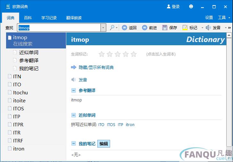Click the similar word itron link

[x=130, y=124]
